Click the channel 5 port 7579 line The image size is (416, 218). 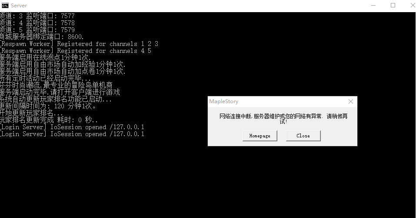pos(37,30)
